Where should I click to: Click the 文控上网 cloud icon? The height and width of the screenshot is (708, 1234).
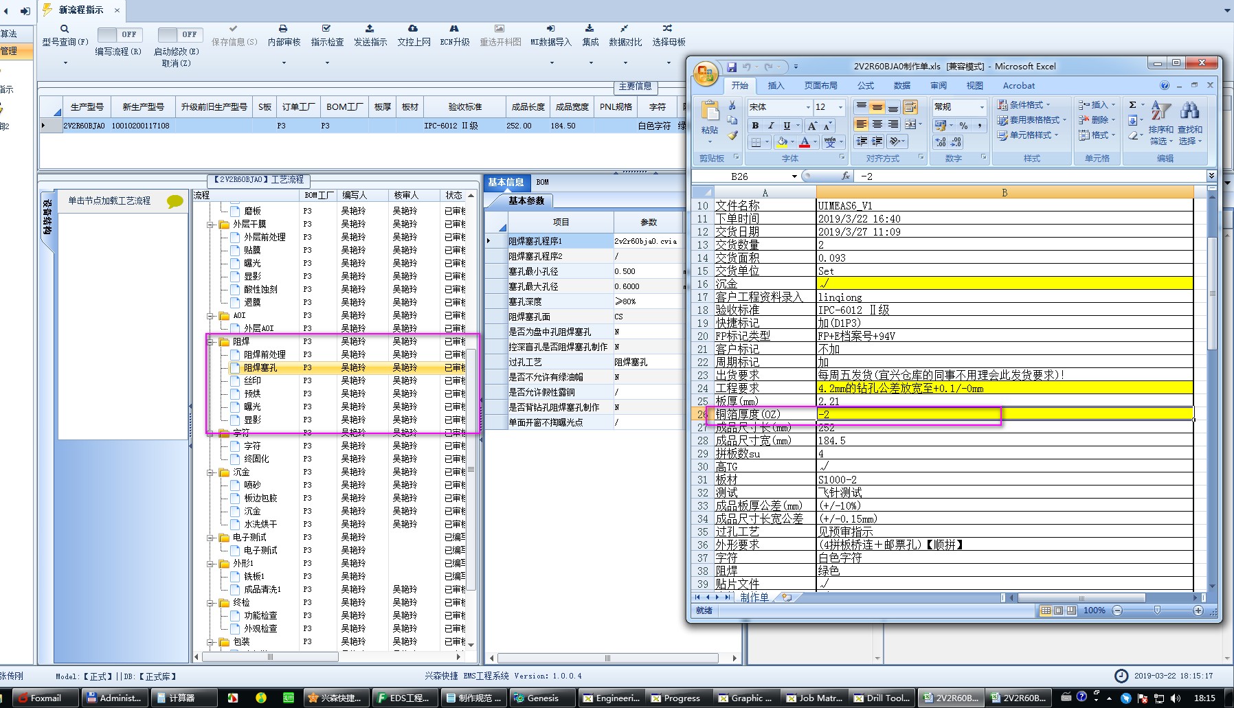click(413, 29)
